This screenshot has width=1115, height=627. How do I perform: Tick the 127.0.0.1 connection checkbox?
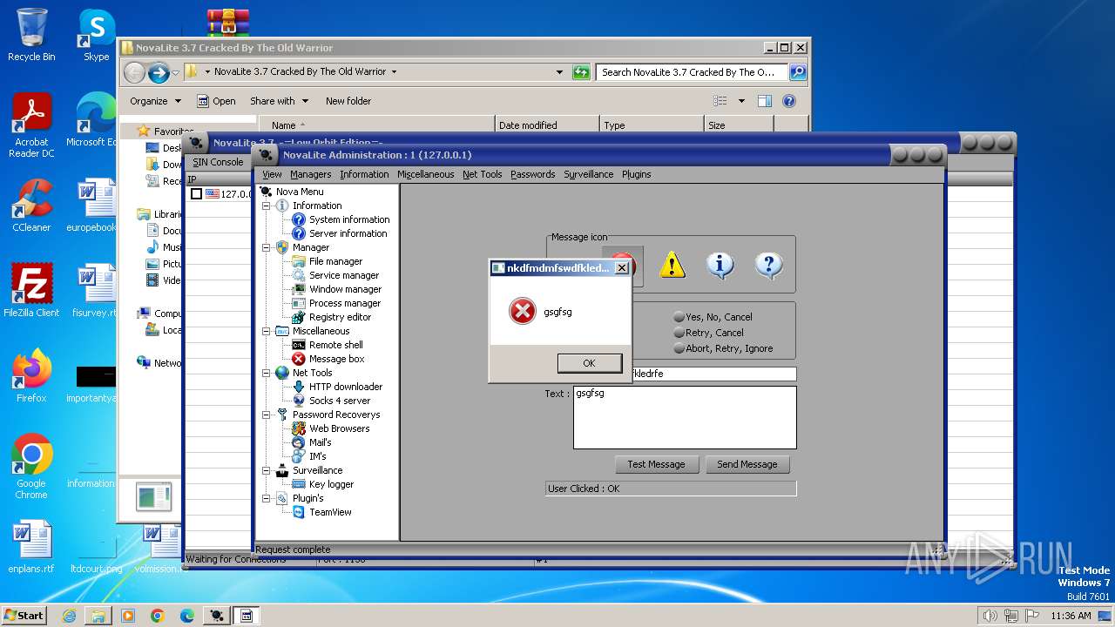[196, 194]
